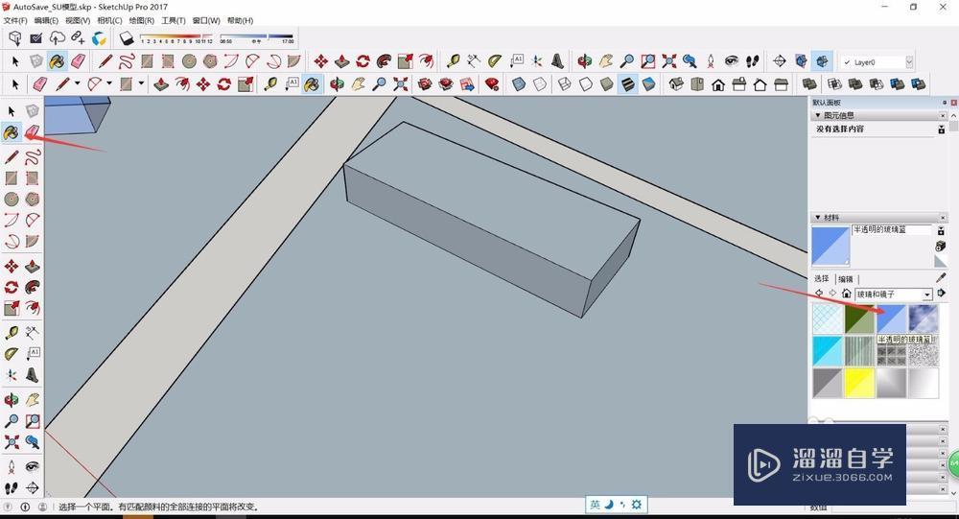
Task: Open the View (V) menu
Action: pos(78,20)
